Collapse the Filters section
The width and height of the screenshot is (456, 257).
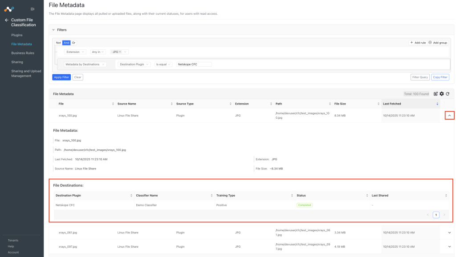[x=53, y=30]
